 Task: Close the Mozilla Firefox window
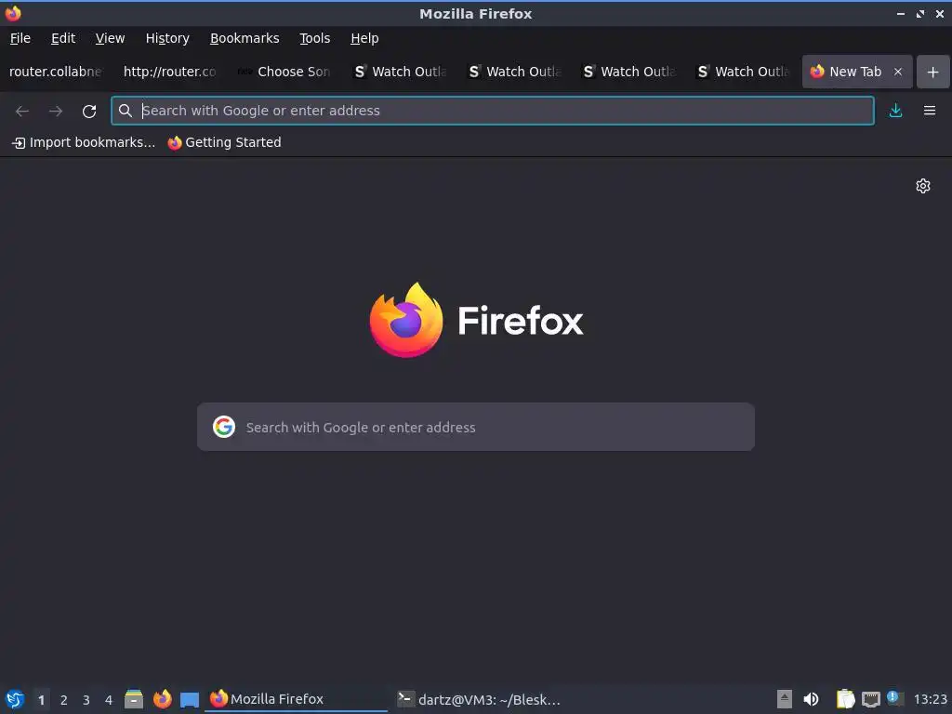click(x=940, y=13)
